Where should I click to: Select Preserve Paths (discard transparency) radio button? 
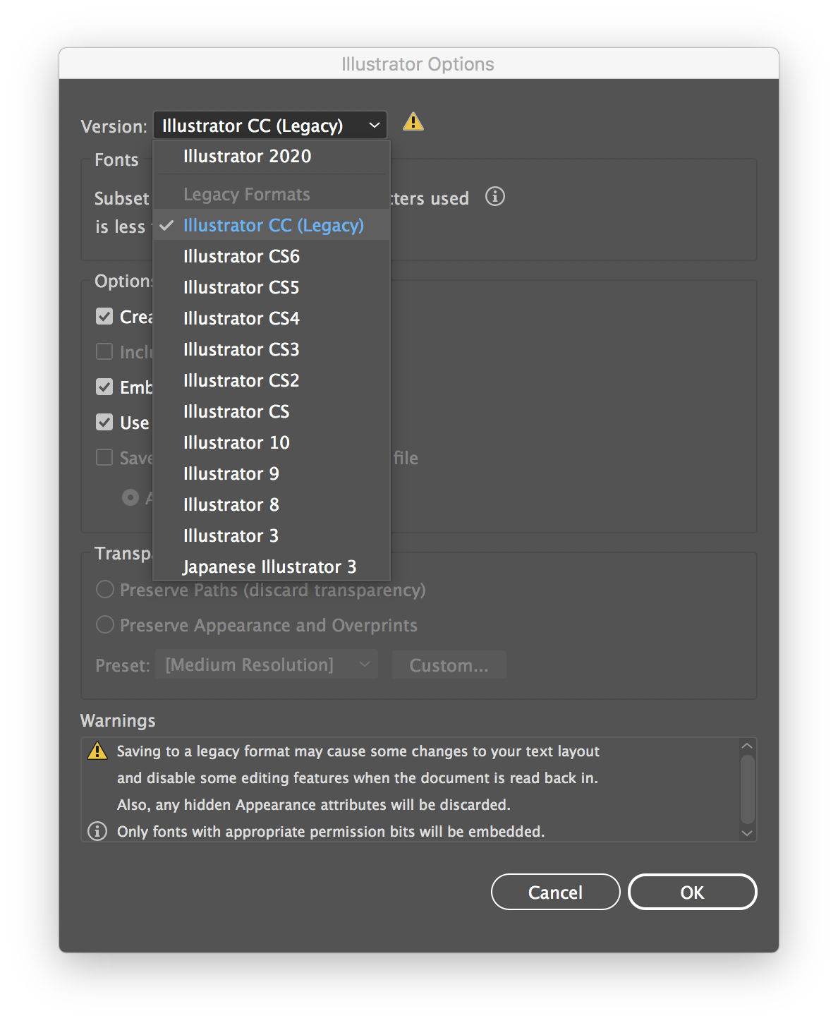tap(105, 589)
